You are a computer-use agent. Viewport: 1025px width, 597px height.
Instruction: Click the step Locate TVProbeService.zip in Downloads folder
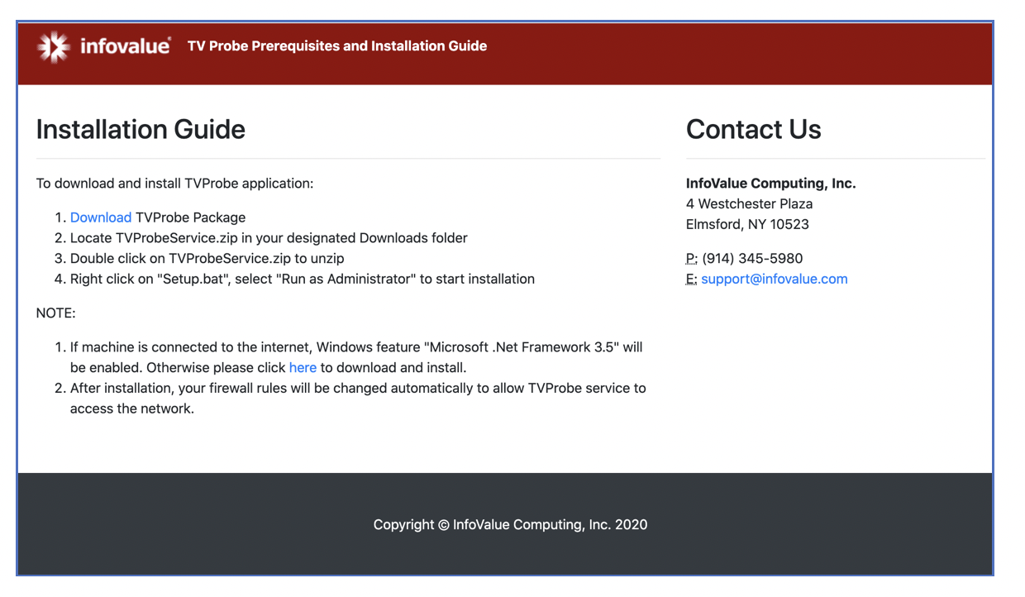(x=269, y=238)
